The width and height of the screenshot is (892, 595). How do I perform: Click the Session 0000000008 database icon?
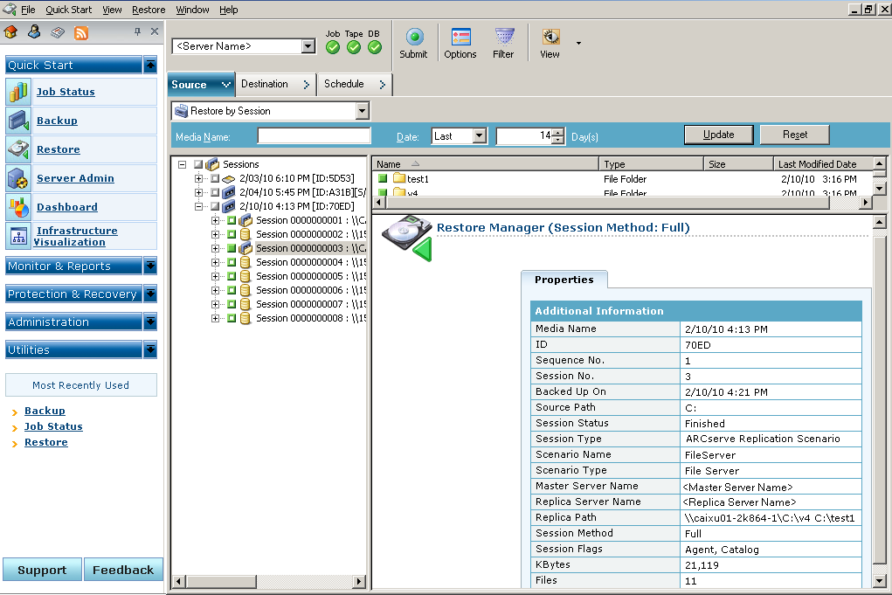pos(245,318)
